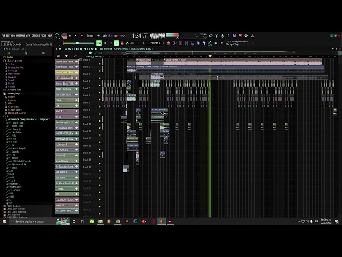Select Patterns in the browser tree

point(11,100)
